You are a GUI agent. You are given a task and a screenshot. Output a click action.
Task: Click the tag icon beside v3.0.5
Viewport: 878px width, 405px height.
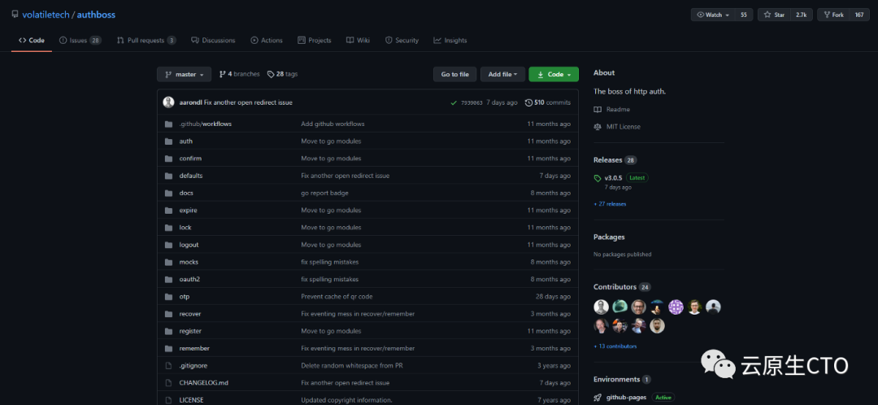598,178
